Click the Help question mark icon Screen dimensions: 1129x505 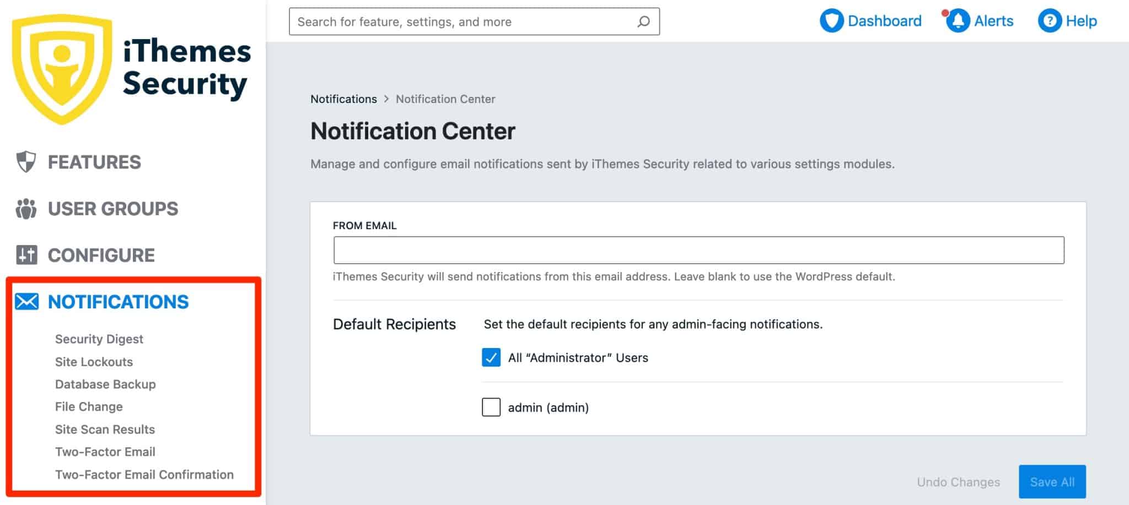coord(1050,21)
